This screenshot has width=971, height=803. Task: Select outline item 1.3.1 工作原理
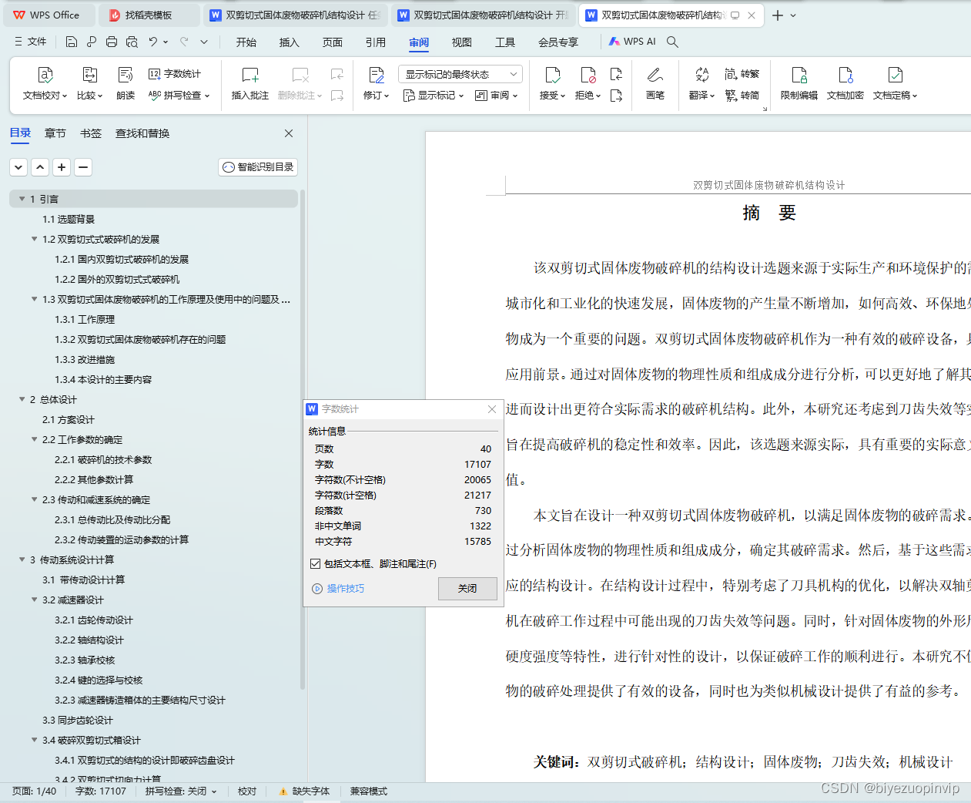[85, 319]
